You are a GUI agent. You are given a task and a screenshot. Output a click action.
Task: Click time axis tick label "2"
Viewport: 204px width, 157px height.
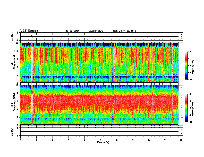click(x=53, y=140)
